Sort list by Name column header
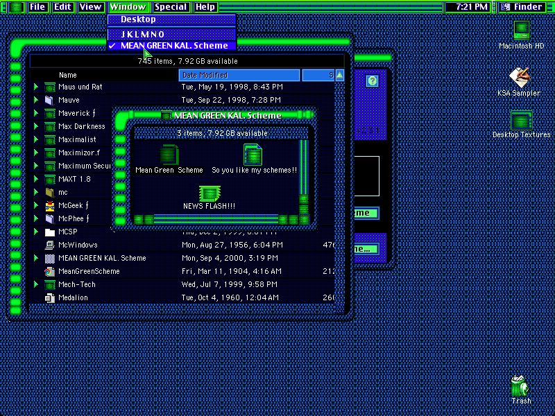Viewport: 555px width, 416px height. click(105, 75)
